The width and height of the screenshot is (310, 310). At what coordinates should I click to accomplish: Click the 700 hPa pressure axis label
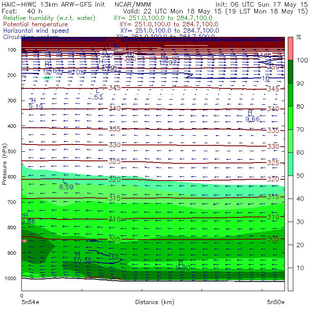pos(12,202)
